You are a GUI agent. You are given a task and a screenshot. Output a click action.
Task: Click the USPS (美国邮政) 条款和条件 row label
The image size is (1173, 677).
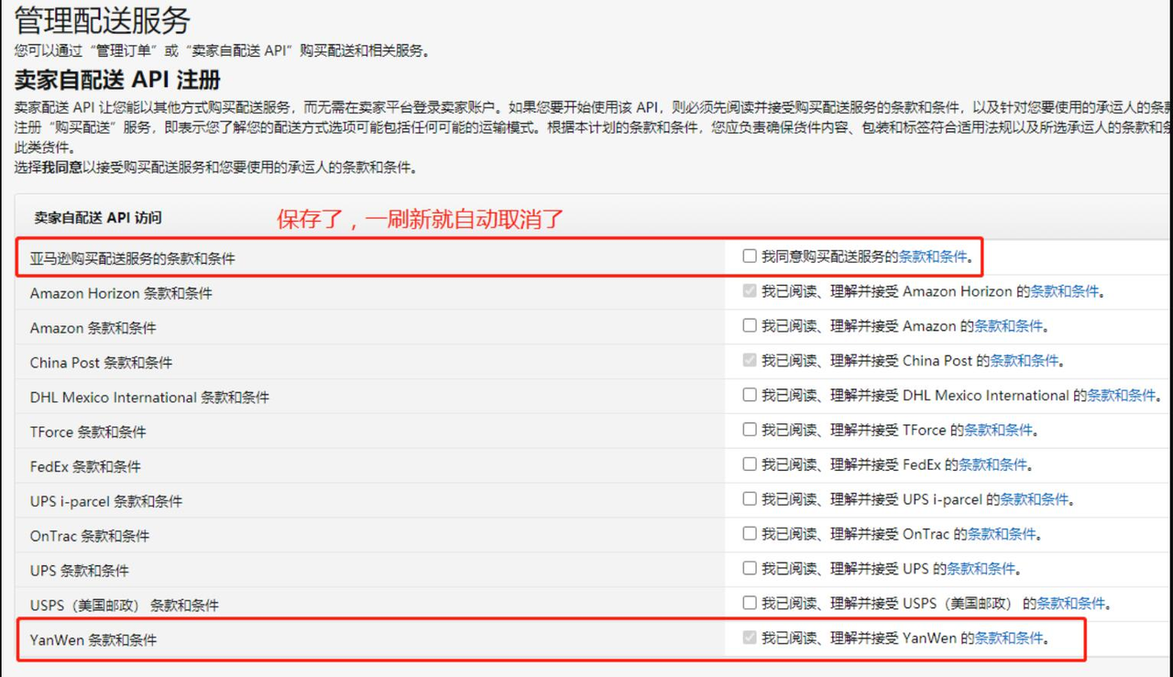(124, 606)
